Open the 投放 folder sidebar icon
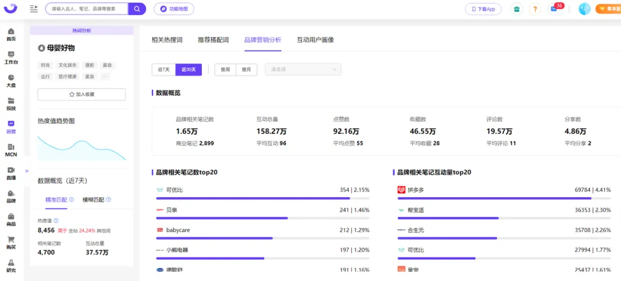 [11, 104]
